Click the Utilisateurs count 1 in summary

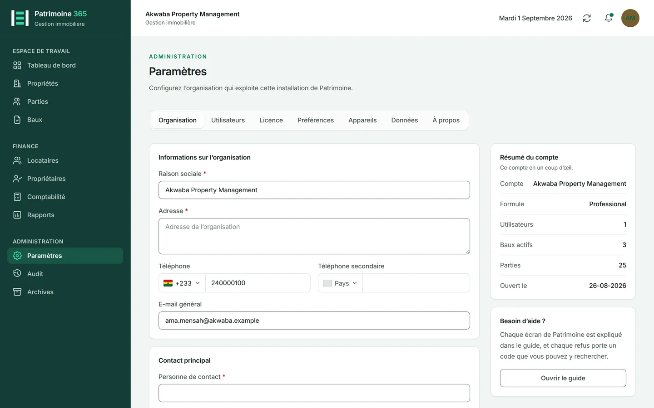[625, 224]
